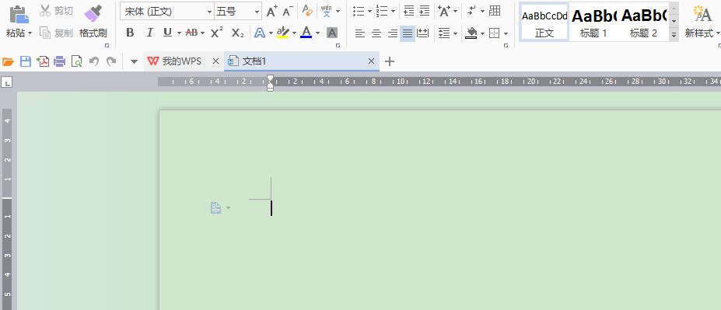
Task: Open font group dialog launcher
Action: (338, 46)
